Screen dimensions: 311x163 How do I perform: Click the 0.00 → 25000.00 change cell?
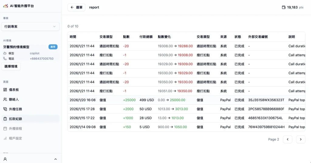[x=172, y=100]
